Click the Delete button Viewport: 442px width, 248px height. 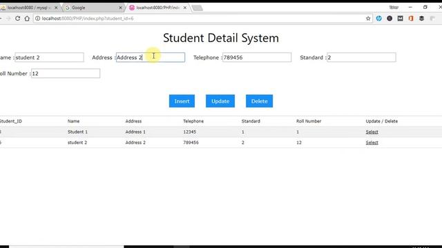260,101
